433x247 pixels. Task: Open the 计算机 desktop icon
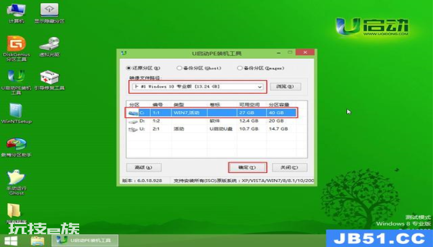click(x=16, y=13)
